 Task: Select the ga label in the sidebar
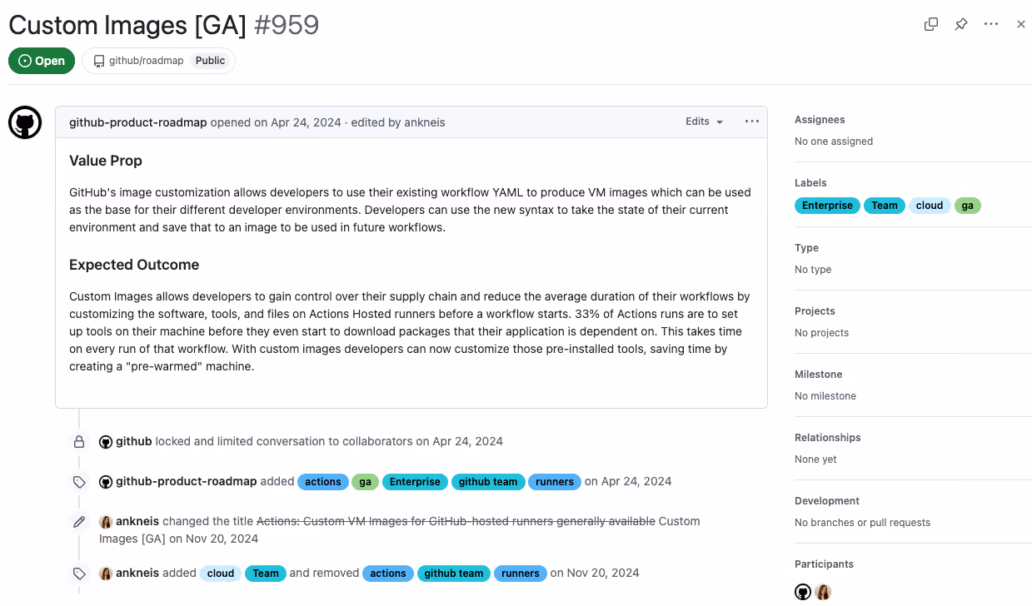point(967,206)
